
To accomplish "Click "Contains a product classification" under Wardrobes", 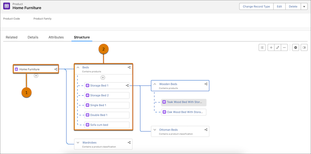I will pyautogui.click(x=99, y=147).
